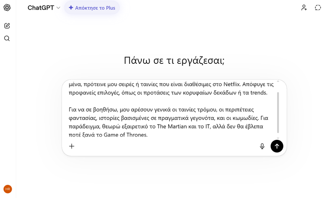Start a new chat with the pencil icon
This screenshot has height=198, width=325.
(x=7, y=26)
